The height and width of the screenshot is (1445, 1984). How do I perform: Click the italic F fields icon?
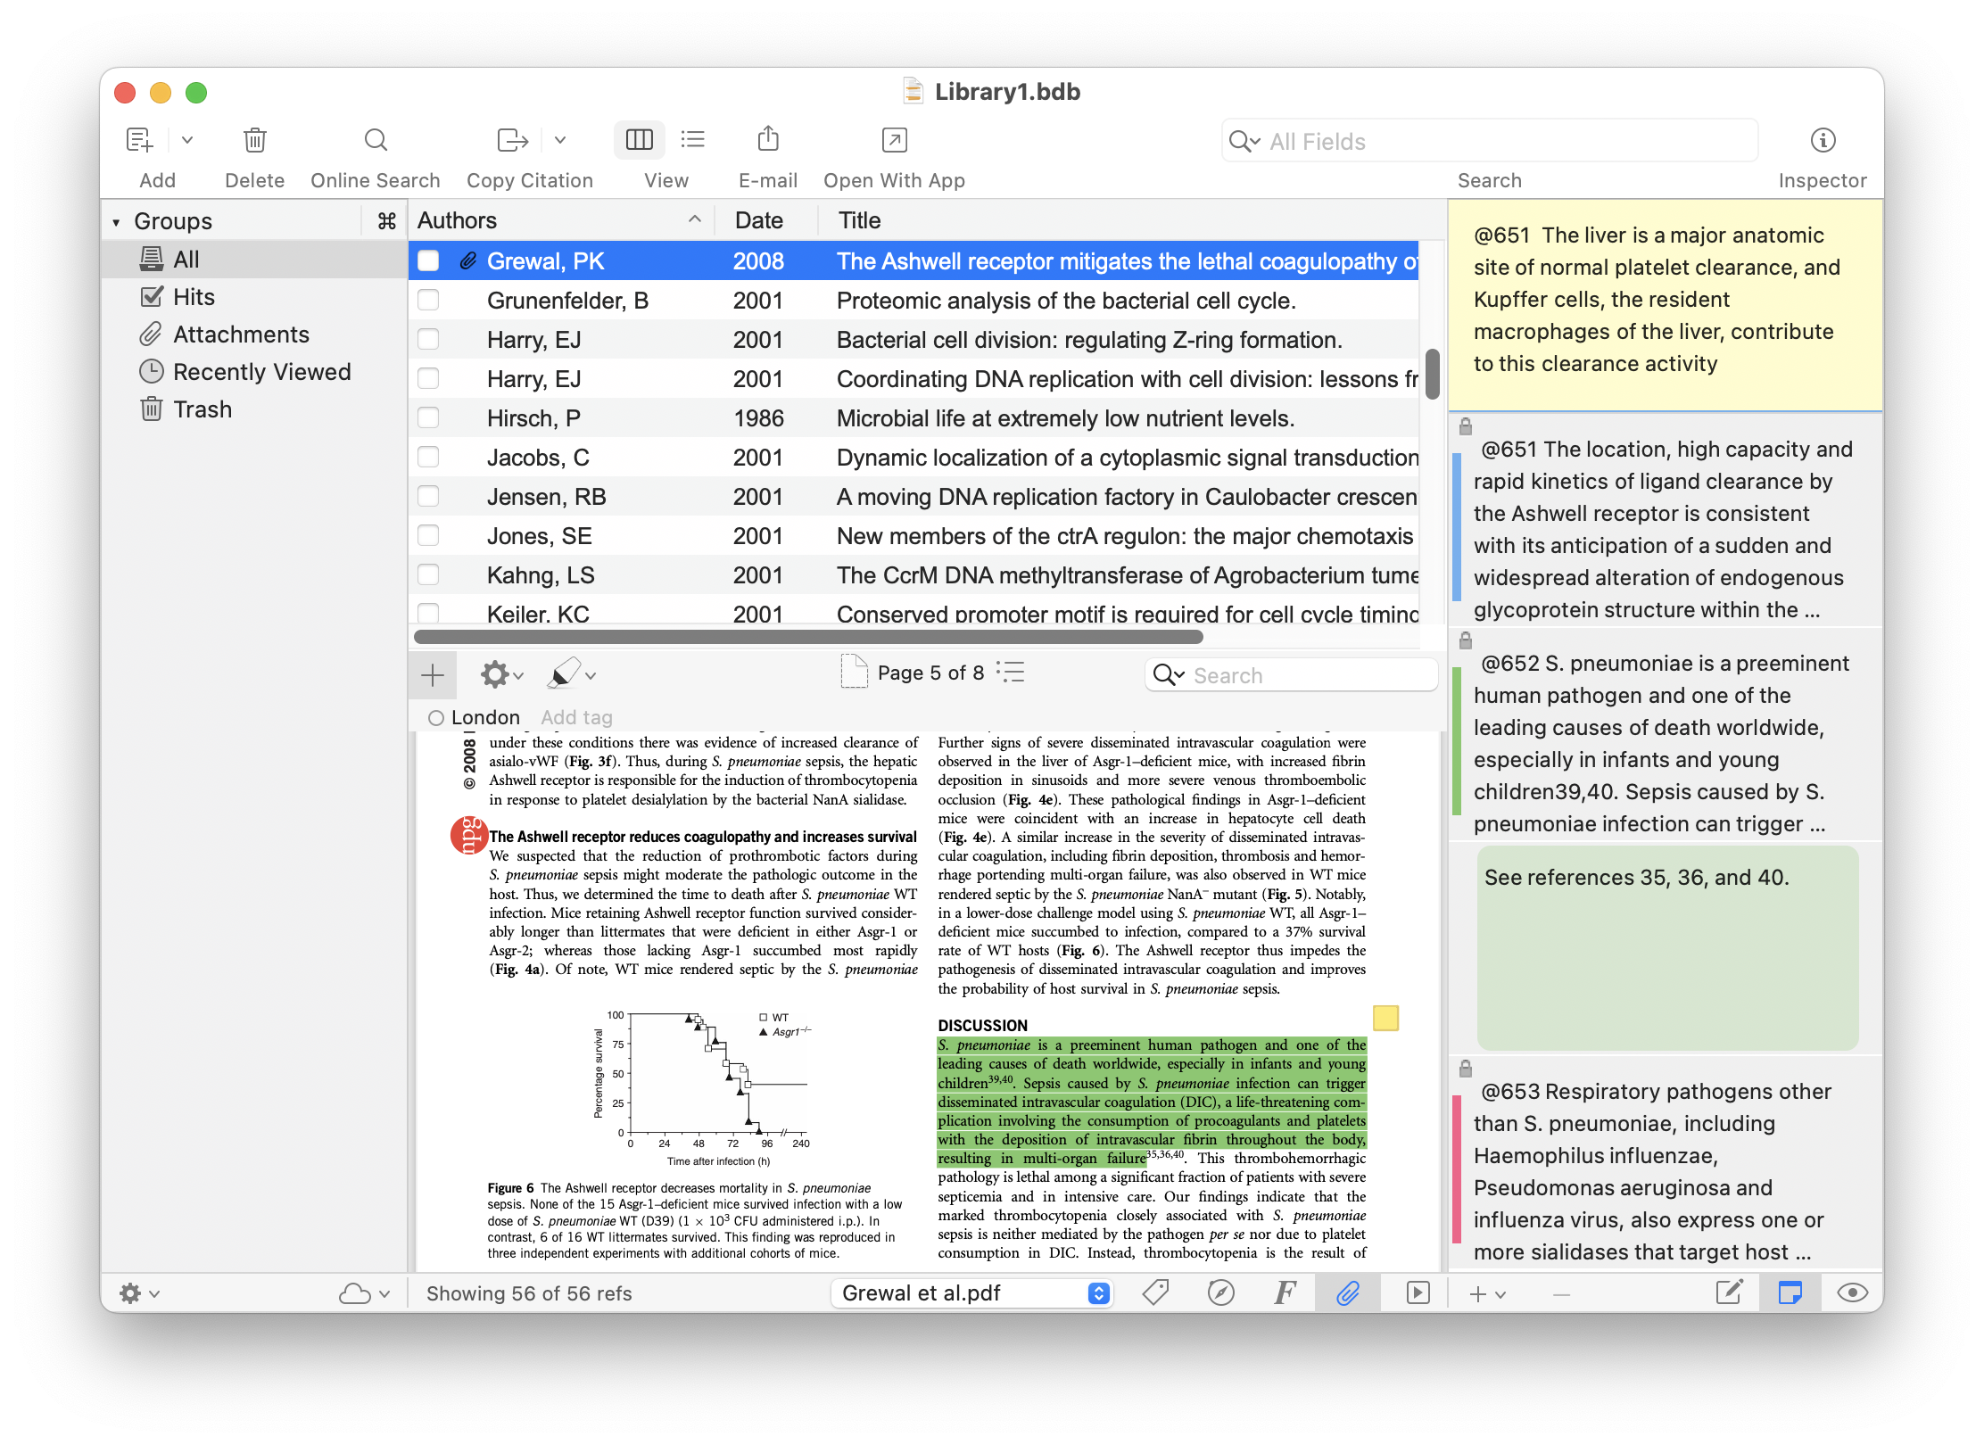pos(1285,1292)
